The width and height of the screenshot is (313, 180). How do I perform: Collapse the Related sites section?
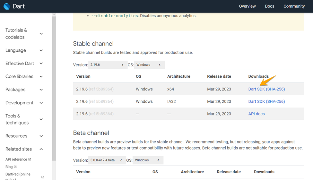pos(41,149)
